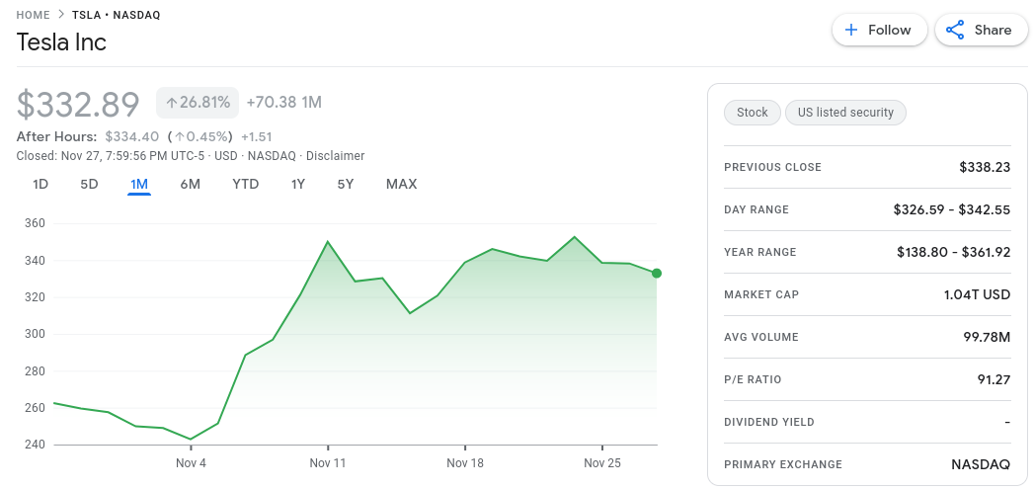Click the chart peak near Nov 11
Viewport: 1034px width, 489px height.
coord(327,241)
